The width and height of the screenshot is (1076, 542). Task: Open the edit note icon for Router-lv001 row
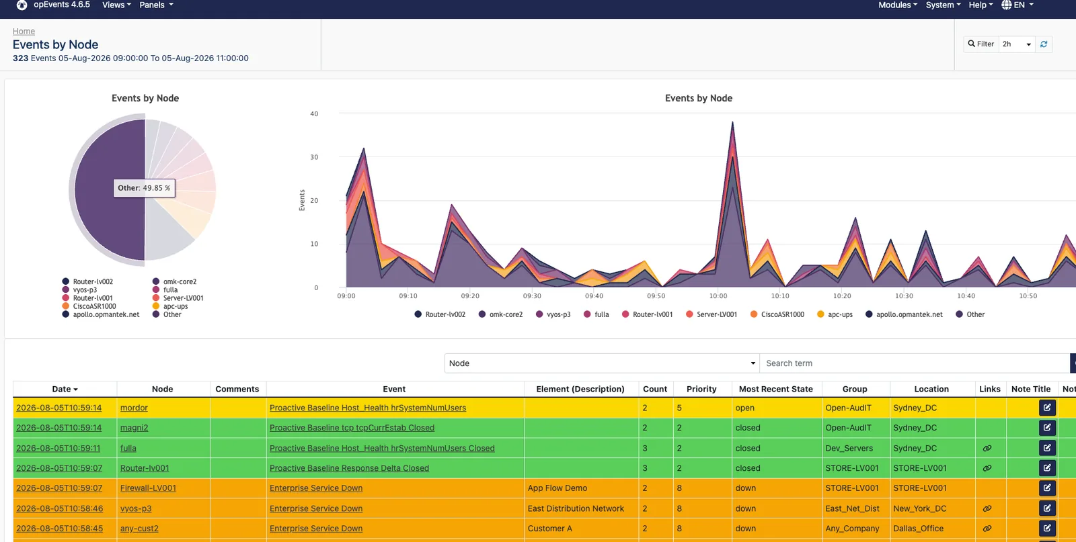(x=1047, y=468)
